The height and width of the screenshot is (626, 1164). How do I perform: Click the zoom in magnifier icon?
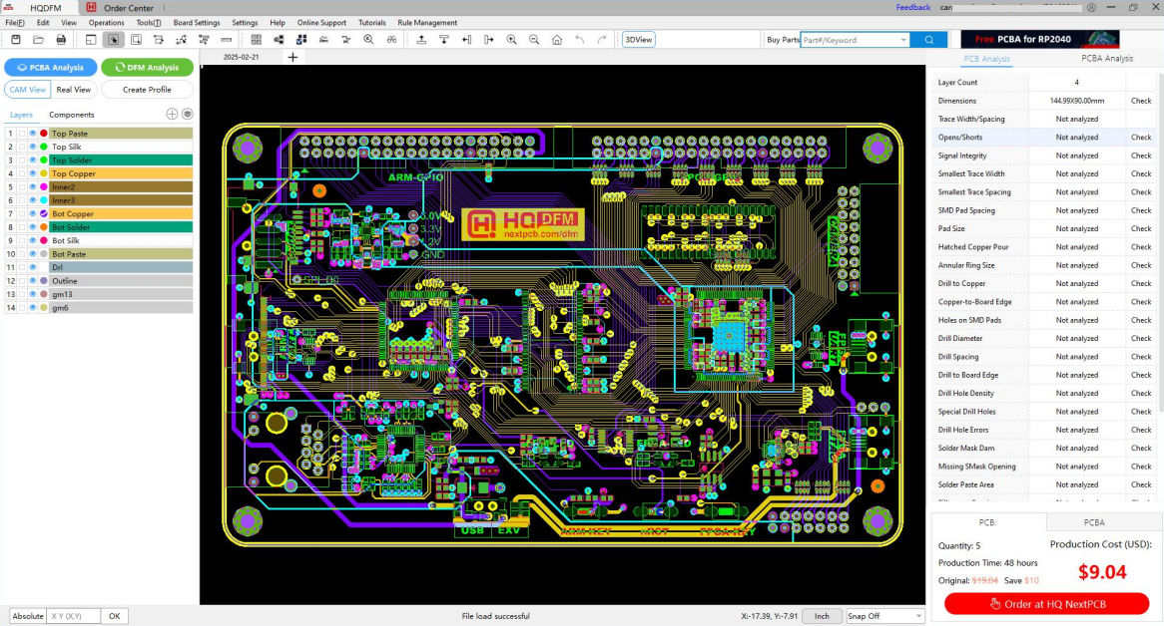point(512,40)
